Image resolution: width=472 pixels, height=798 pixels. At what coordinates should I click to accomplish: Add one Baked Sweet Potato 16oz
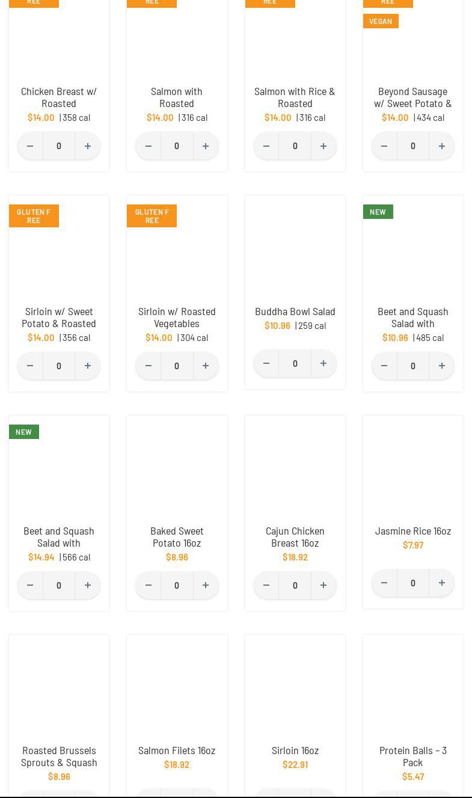tap(206, 585)
